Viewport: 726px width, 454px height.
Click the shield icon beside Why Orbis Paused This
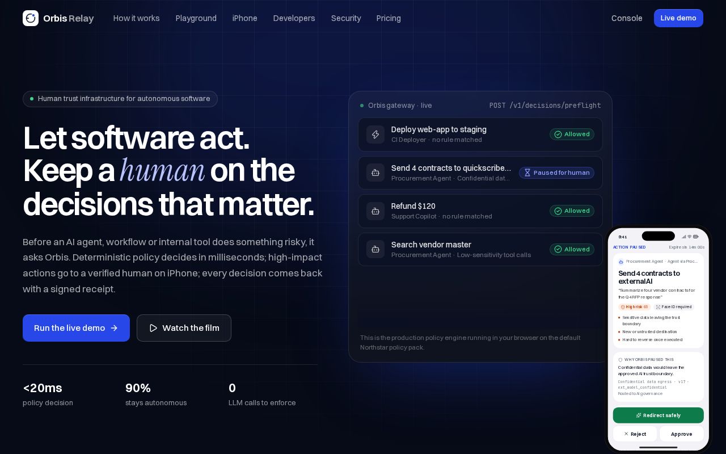(621, 360)
